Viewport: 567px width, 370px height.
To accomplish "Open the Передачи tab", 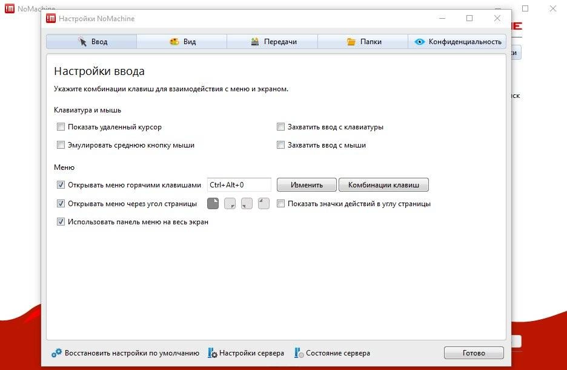I will coord(272,42).
